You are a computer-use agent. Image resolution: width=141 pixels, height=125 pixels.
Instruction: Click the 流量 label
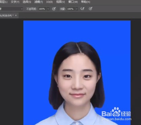63,9
